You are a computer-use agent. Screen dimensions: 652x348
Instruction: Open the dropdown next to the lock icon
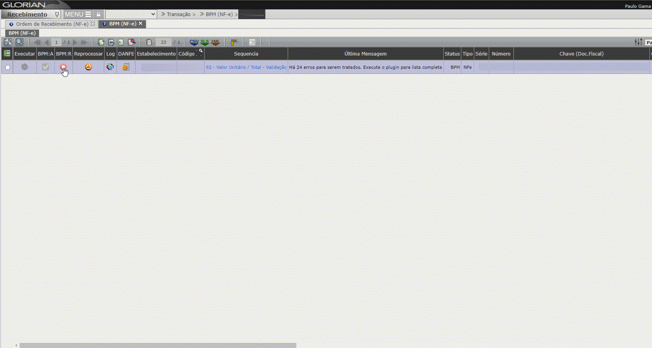point(131,14)
